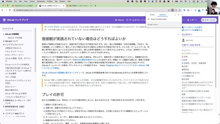Open SpaceX での反復 sidebar page
The width and height of the screenshot is (220, 124).
(15, 38)
